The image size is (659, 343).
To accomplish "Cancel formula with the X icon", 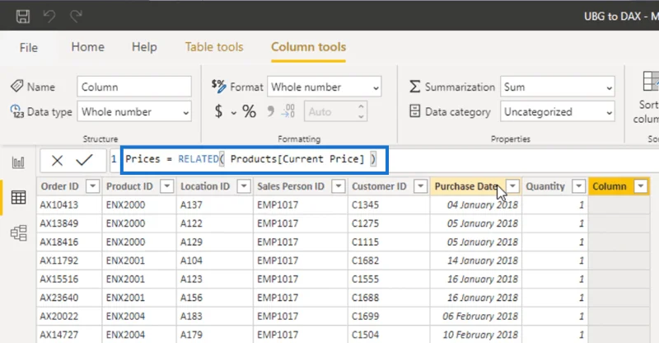I will (x=57, y=160).
